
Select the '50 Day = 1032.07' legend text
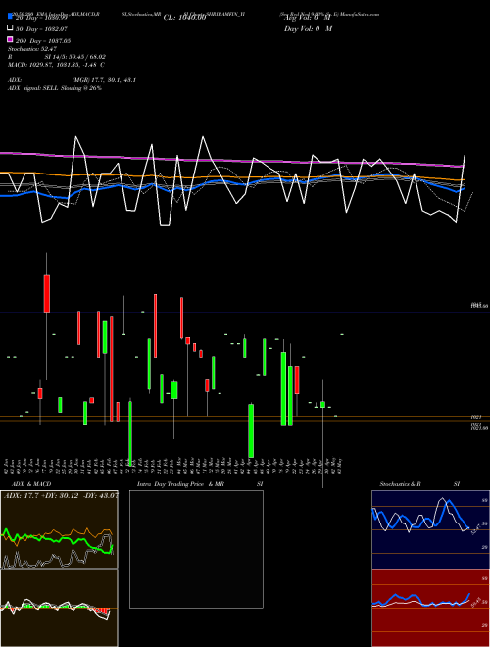coord(41,29)
